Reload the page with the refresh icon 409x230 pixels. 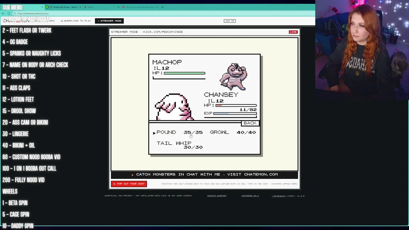[9, 13]
